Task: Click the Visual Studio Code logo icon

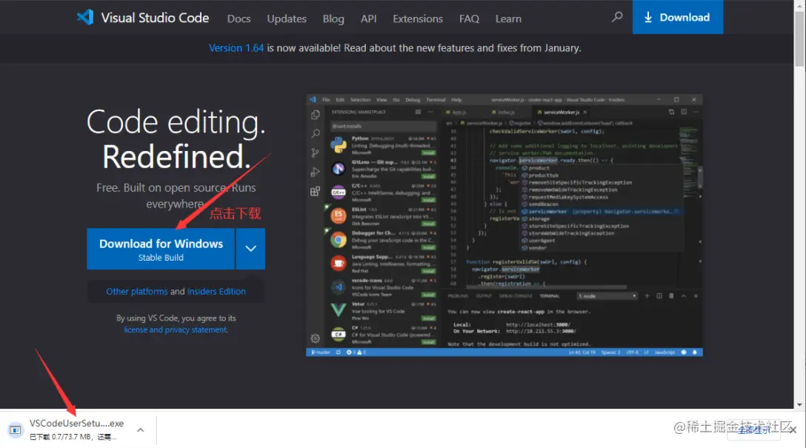Action: tap(85, 18)
